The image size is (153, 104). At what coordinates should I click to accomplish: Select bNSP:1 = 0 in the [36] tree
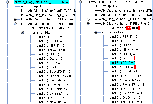pyautogui.click(x=124, y=45)
